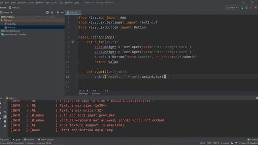The height and width of the screenshot is (145, 258).
Task: Click code line 13 print statement
Action: tap(130, 77)
